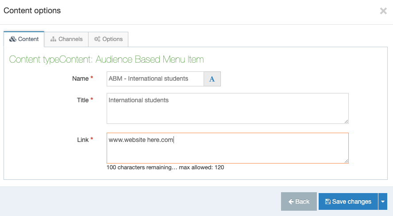Open the Options tab

(108, 39)
